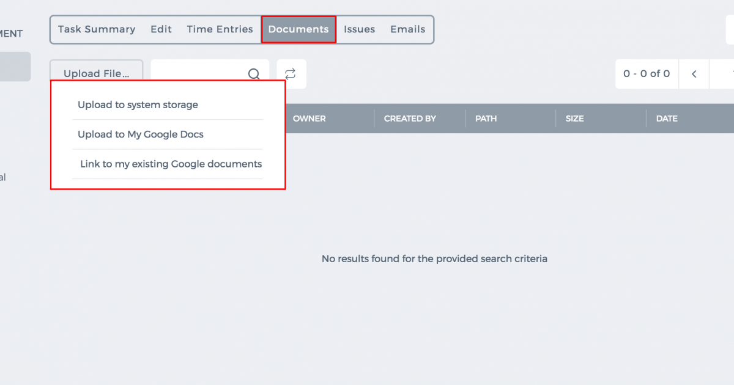This screenshot has width=734, height=385.
Task: Sort by the Path column header
Action: 486,119
